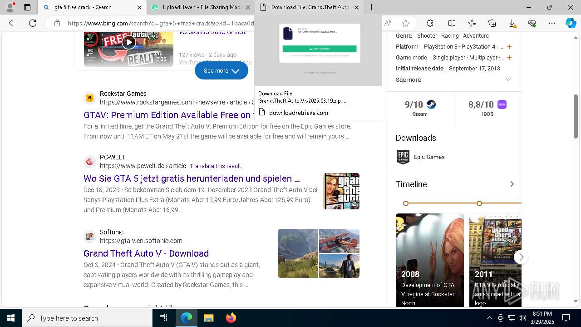Open the 8,8/10 IGDB rating
Viewport: 581px width, 327px height.
(487, 108)
